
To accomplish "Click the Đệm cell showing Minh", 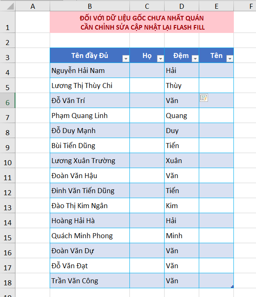I will point(182,236).
